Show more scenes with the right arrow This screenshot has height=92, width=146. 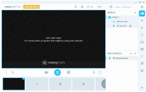coord(103,84)
